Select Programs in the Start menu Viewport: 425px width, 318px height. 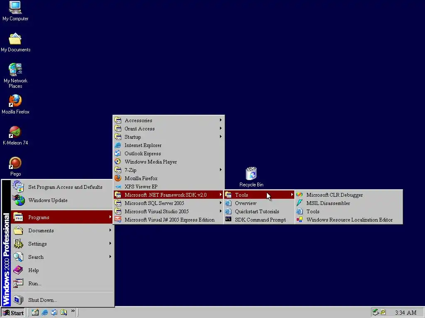[x=62, y=217]
